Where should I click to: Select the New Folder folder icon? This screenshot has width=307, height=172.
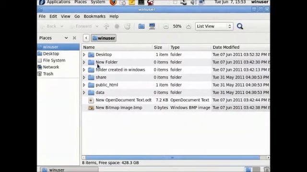91,62
